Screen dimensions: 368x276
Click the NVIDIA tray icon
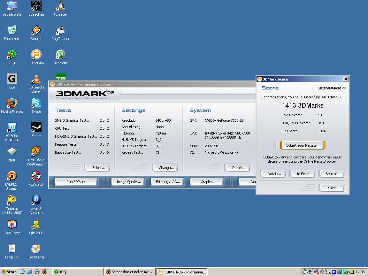(351, 272)
